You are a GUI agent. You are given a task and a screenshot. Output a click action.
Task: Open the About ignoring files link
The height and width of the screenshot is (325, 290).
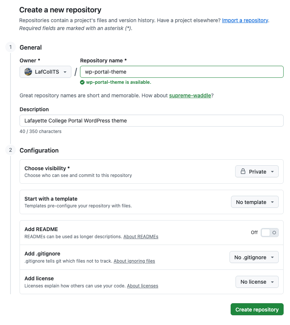(x=134, y=261)
